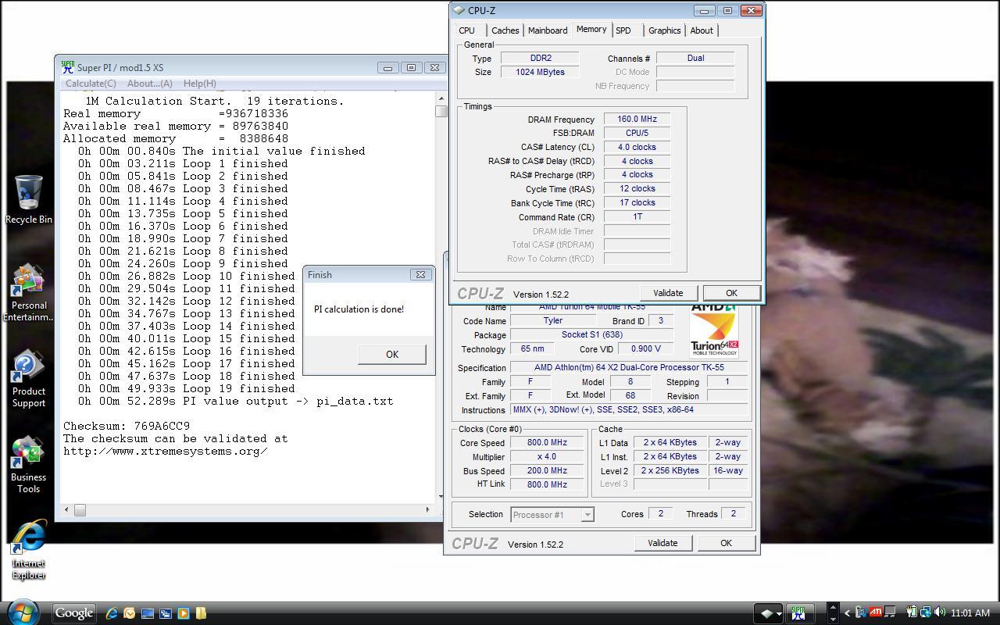Click the Specification AMD Athlon 64 X2 field
The width and height of the screenshot is (1000, 625).
(x=629, y=367)
